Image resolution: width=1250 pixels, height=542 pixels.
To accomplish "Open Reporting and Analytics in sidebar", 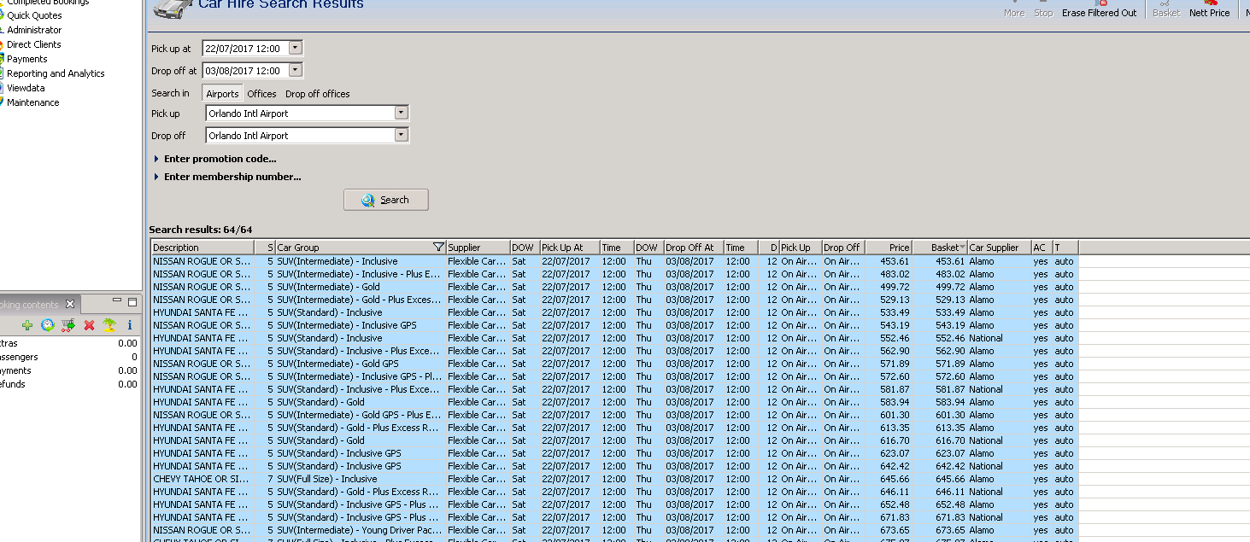I will [x=56, y=73].
